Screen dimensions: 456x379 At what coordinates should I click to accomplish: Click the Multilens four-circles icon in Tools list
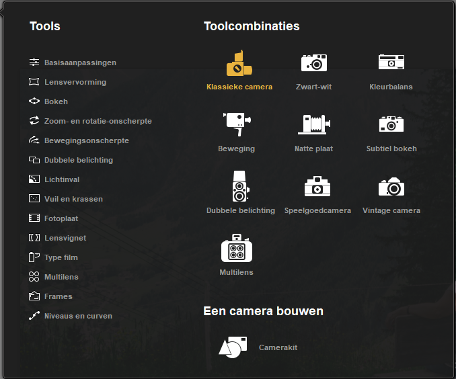pyautogui.click(x=34, y=276)
